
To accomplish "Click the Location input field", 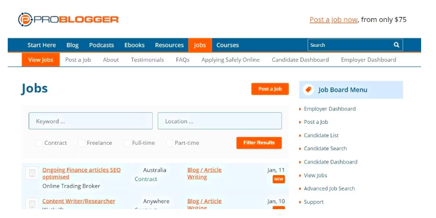I will [x=220, y=121].
